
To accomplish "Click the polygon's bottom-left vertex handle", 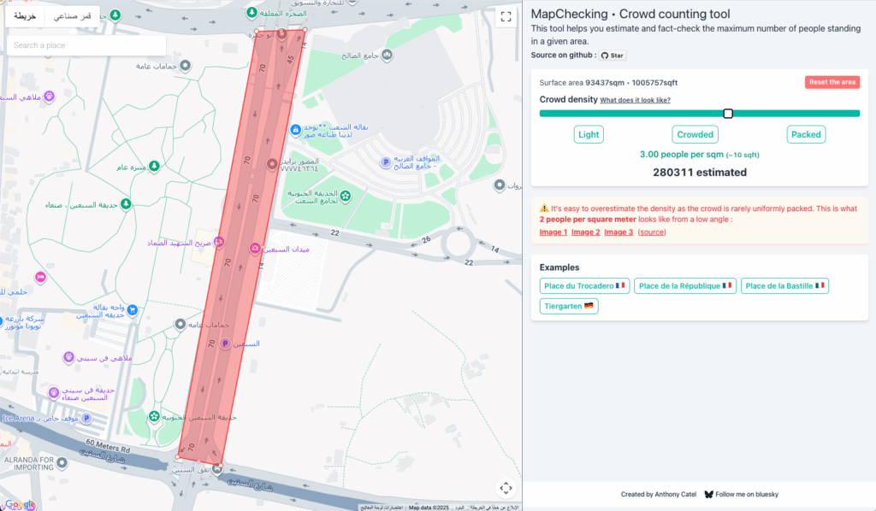I will pos(178,457).
